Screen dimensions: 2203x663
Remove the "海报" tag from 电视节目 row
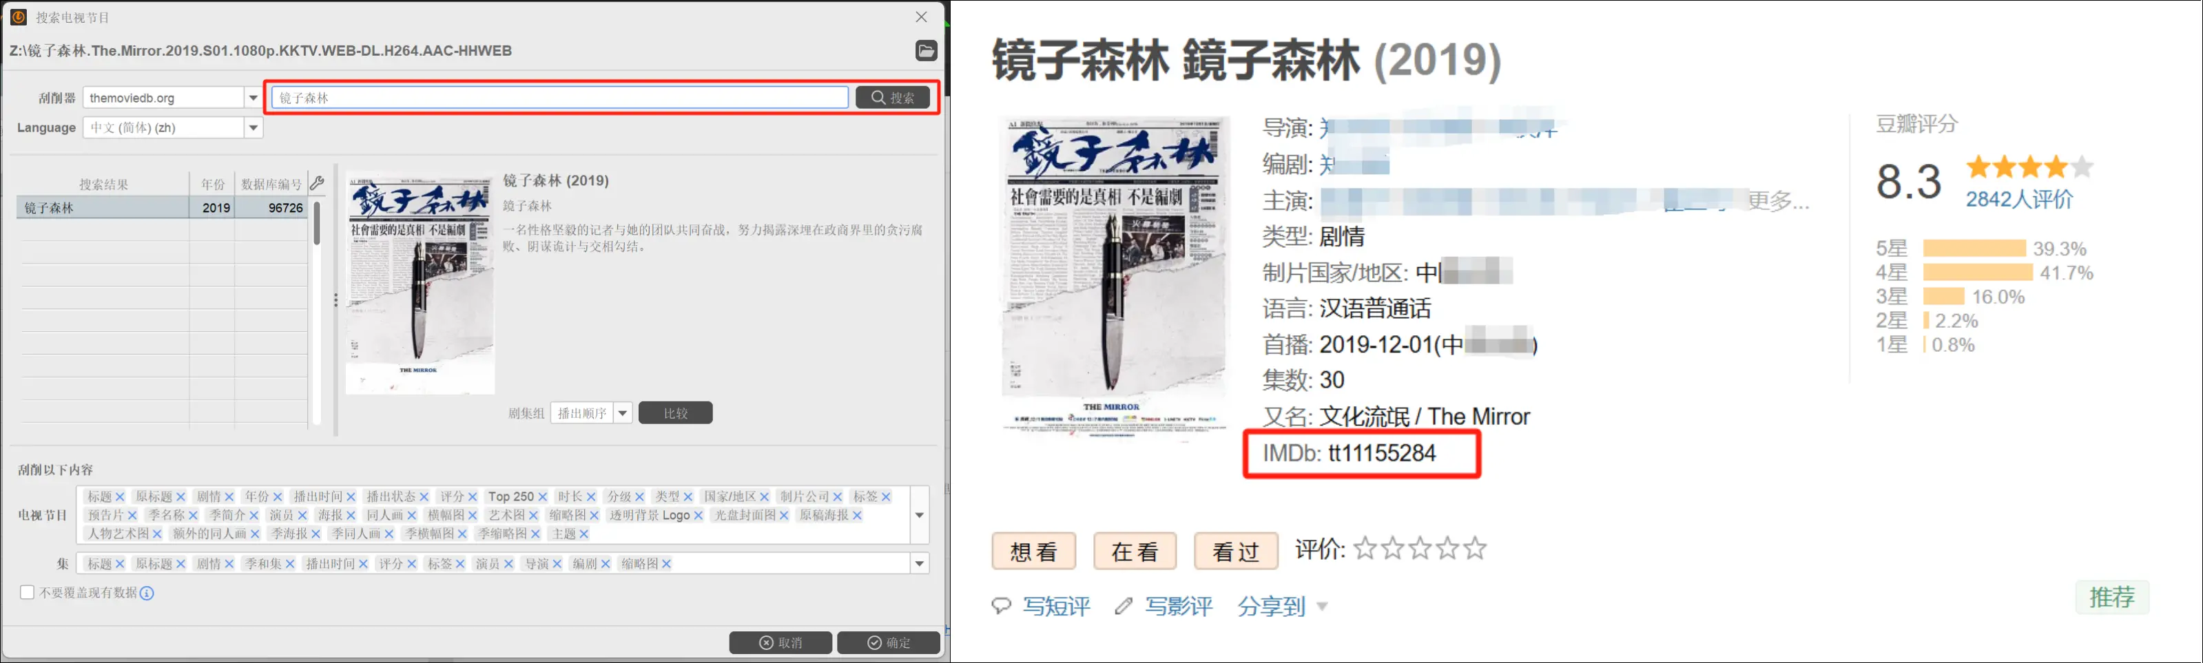coord(352,514)
